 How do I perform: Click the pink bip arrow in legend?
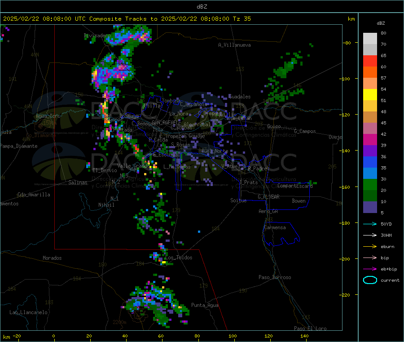click(x=370, y=258)
